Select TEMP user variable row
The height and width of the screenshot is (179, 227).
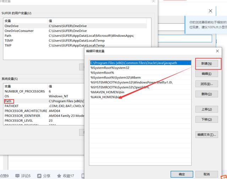click(x=75, y=41)
